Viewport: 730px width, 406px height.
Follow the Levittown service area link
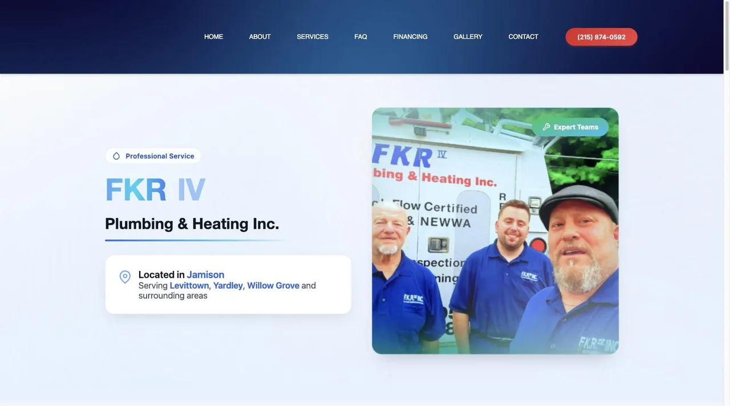pos(189,285)
